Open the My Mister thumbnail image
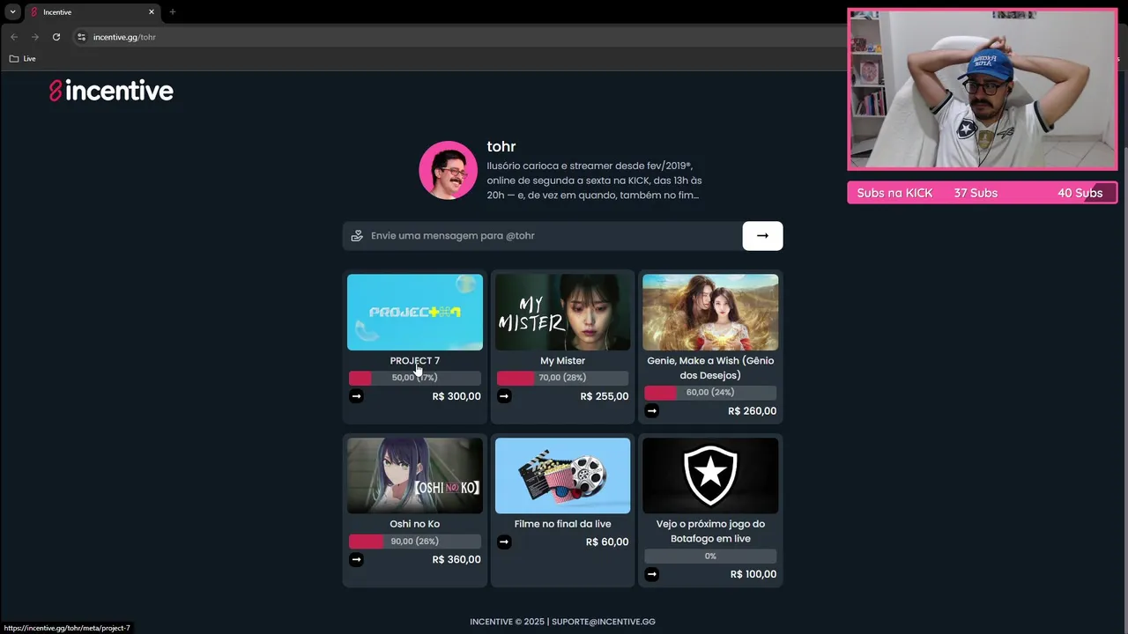Screen dimensions: 1128x634 [562, 312]
